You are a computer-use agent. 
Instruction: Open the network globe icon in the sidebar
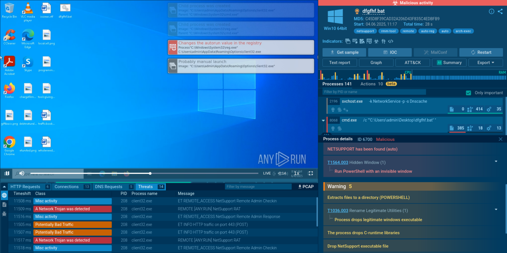click(x=4, y=195)
